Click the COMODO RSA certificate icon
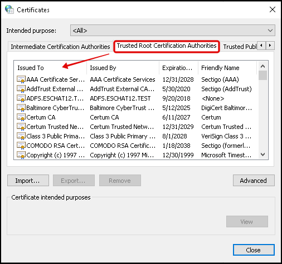 pyautogui.click(x=21, y=146)
